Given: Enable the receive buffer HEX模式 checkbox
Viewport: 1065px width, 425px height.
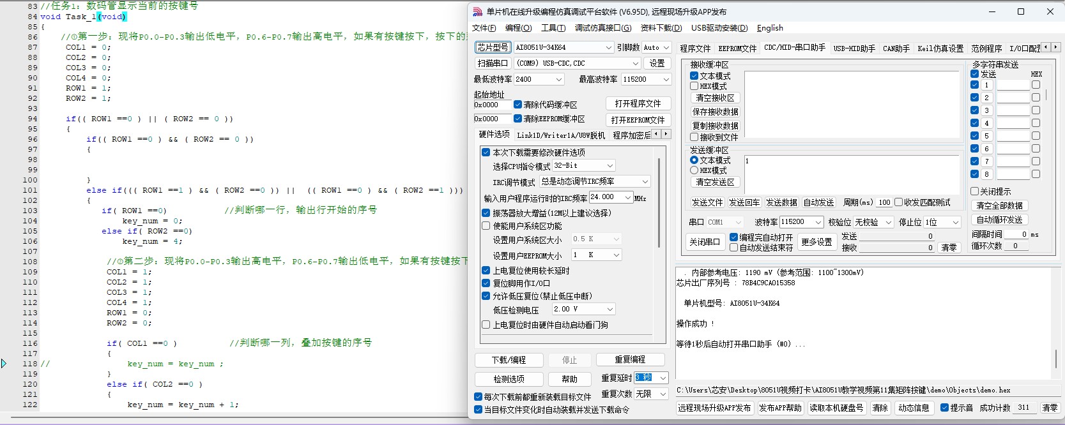Looking at the screenshot, I should [x=694, y=86].
